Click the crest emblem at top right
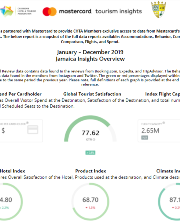The width and height of the screenshot is (180, 223). point(158,10)
